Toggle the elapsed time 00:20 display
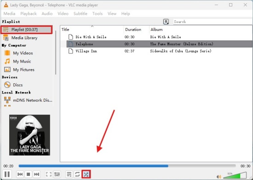This screenshot has height=180, width=253. pos(8,166)
